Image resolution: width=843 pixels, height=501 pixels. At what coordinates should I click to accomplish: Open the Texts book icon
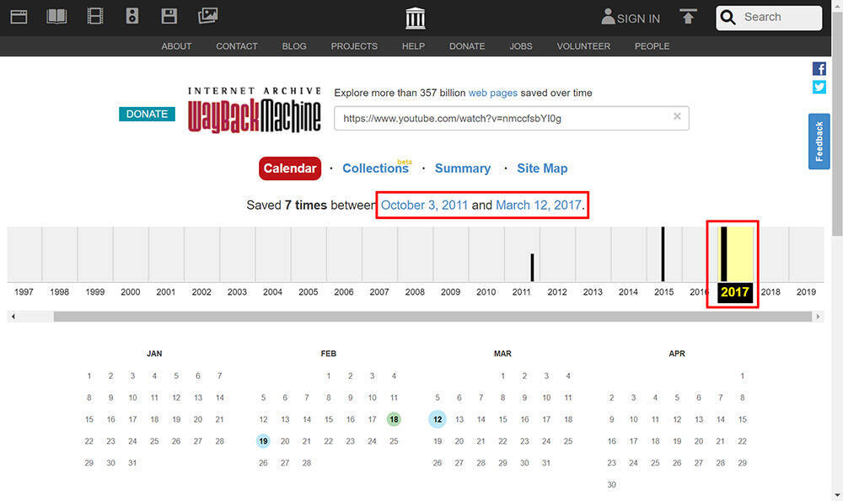point(56,16)
